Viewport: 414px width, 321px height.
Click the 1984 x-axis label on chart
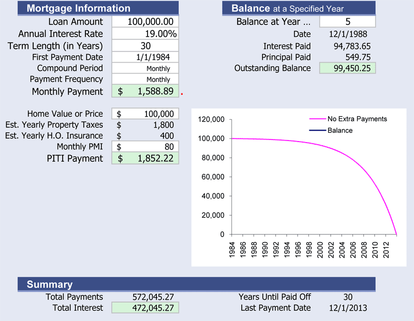232,250
